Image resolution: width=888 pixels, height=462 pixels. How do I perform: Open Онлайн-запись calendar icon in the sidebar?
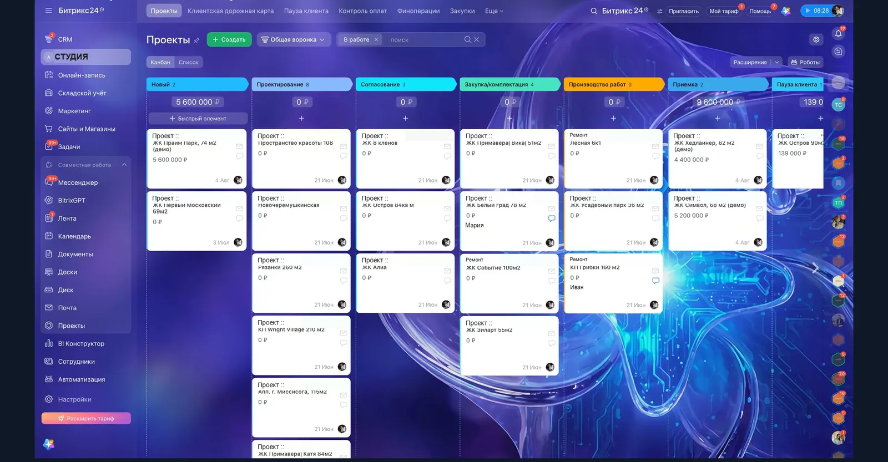(49, 75)
